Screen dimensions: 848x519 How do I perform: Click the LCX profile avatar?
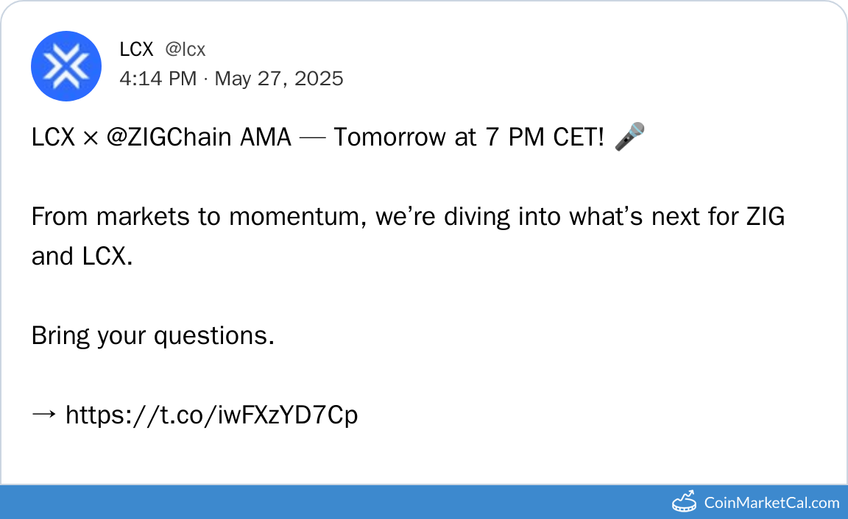[x=66, y=65]
